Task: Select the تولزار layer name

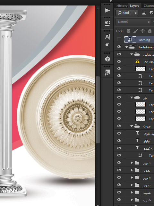Action: 147,141
